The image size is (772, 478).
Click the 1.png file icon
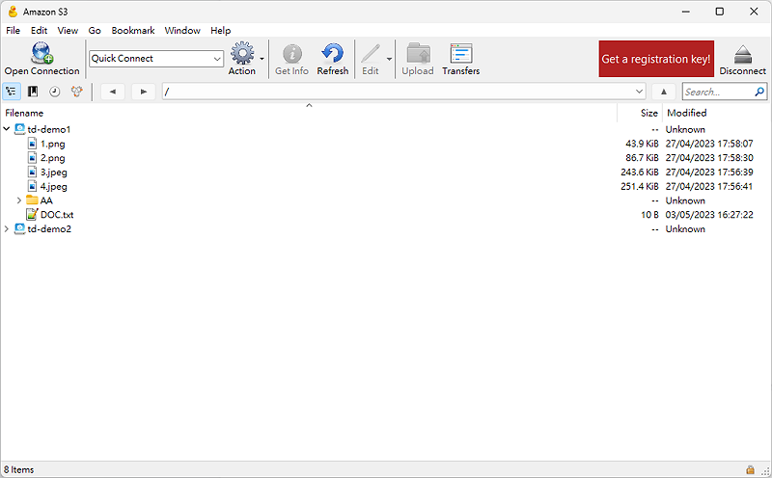(32, 144)
